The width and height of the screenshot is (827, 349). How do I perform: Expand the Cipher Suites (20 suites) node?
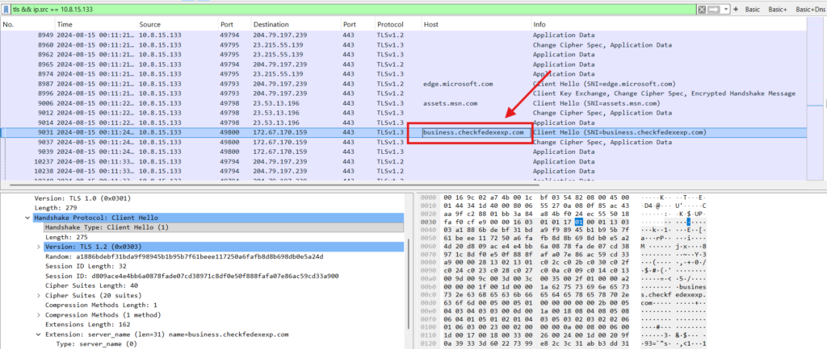coord(38,295)
